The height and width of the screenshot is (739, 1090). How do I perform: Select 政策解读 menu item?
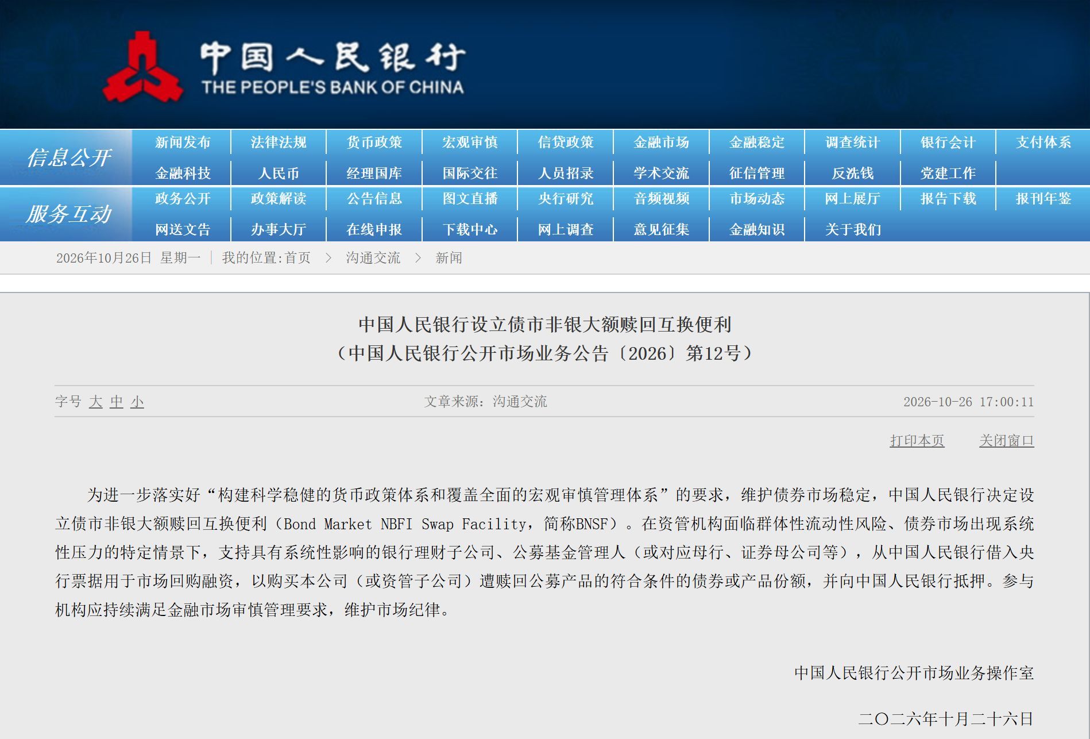click(x=279, y=199)
